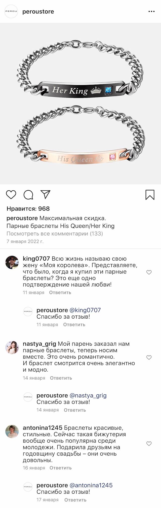This screenshot has width=161, height=508.
Task: Reply to the king0707 comment
Action: [x=60, y=293]
